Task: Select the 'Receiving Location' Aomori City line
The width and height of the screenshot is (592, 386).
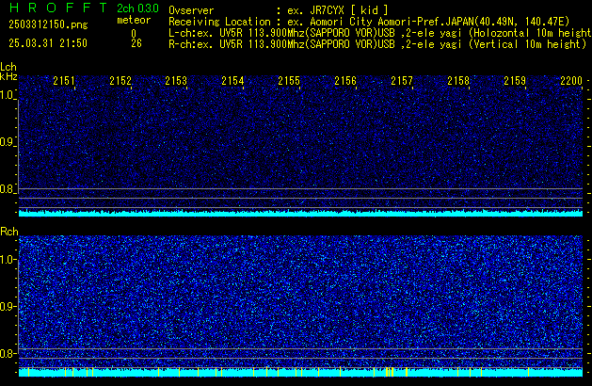Action: [369, 22]
